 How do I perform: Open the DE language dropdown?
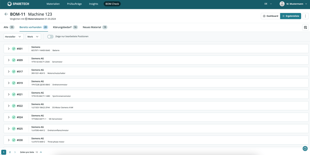point(268,4)
